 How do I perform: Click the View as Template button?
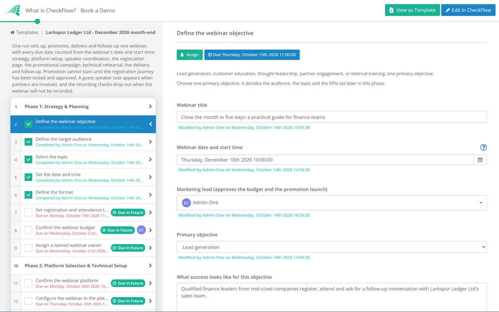[x=412, y=10]
